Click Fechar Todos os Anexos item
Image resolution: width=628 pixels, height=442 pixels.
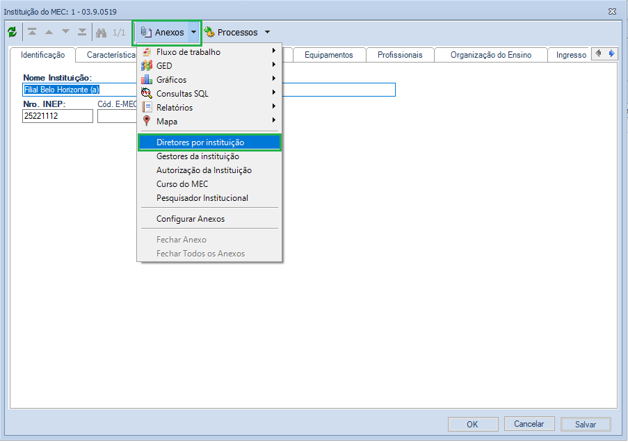tap(209, 254)
